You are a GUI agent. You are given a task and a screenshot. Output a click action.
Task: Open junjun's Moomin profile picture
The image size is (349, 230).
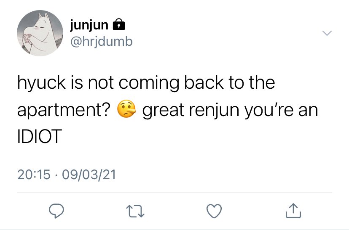tap(40, 33)
